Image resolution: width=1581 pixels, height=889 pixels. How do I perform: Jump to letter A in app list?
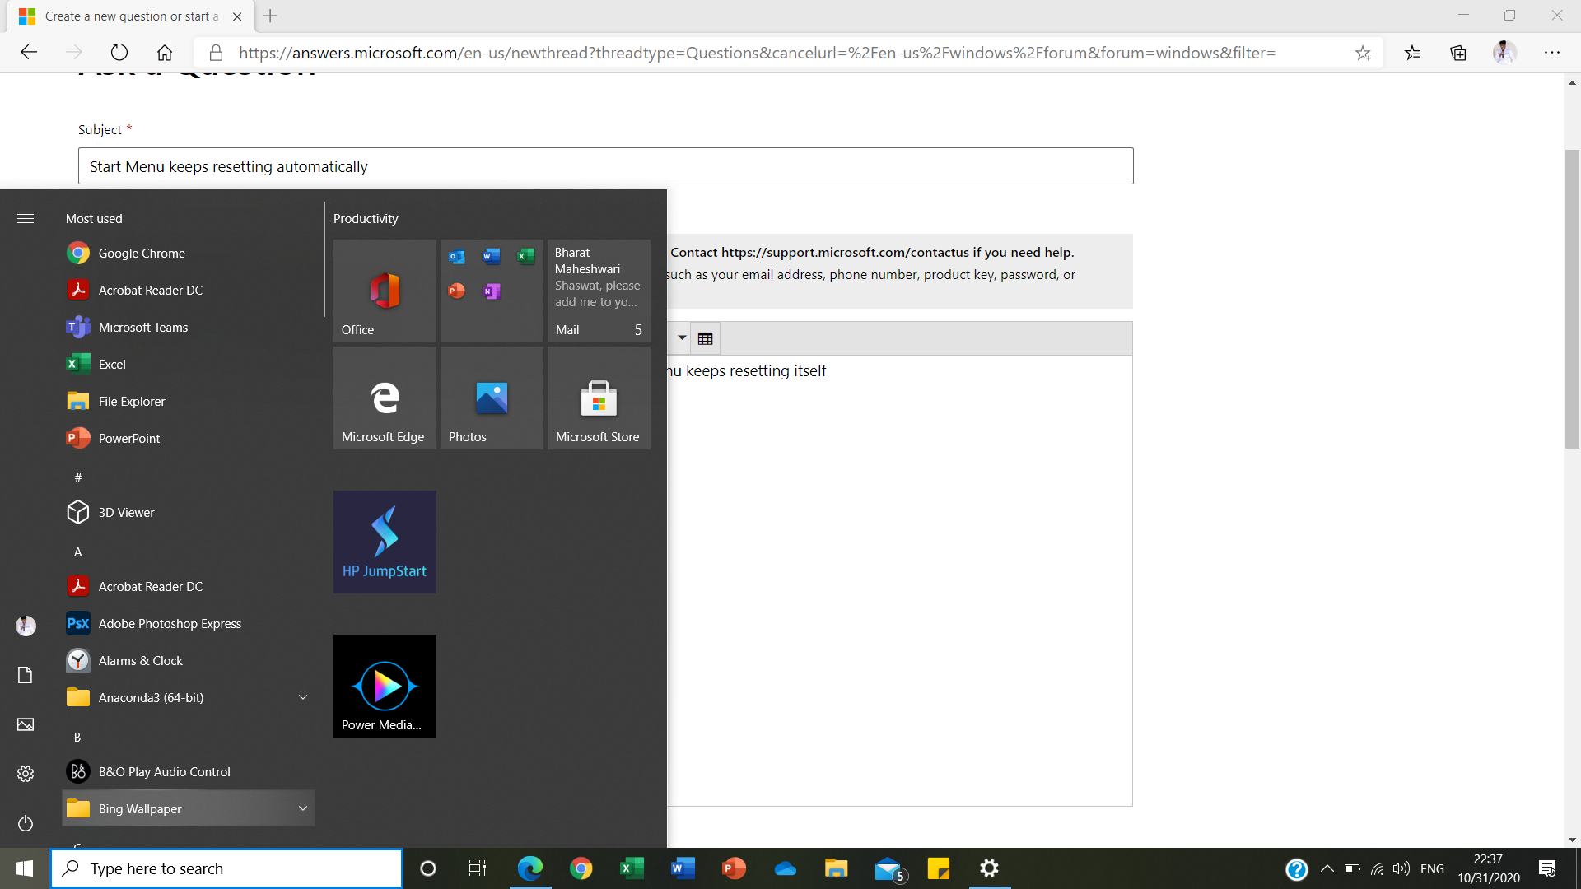point(78,552)
